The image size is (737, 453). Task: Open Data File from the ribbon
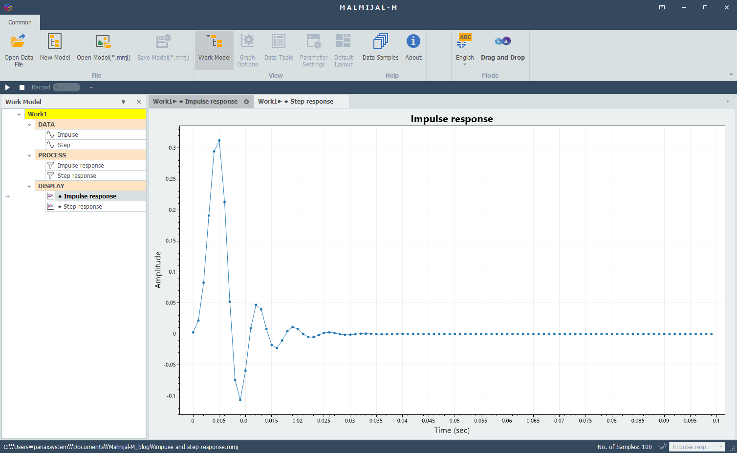[19, 49]
